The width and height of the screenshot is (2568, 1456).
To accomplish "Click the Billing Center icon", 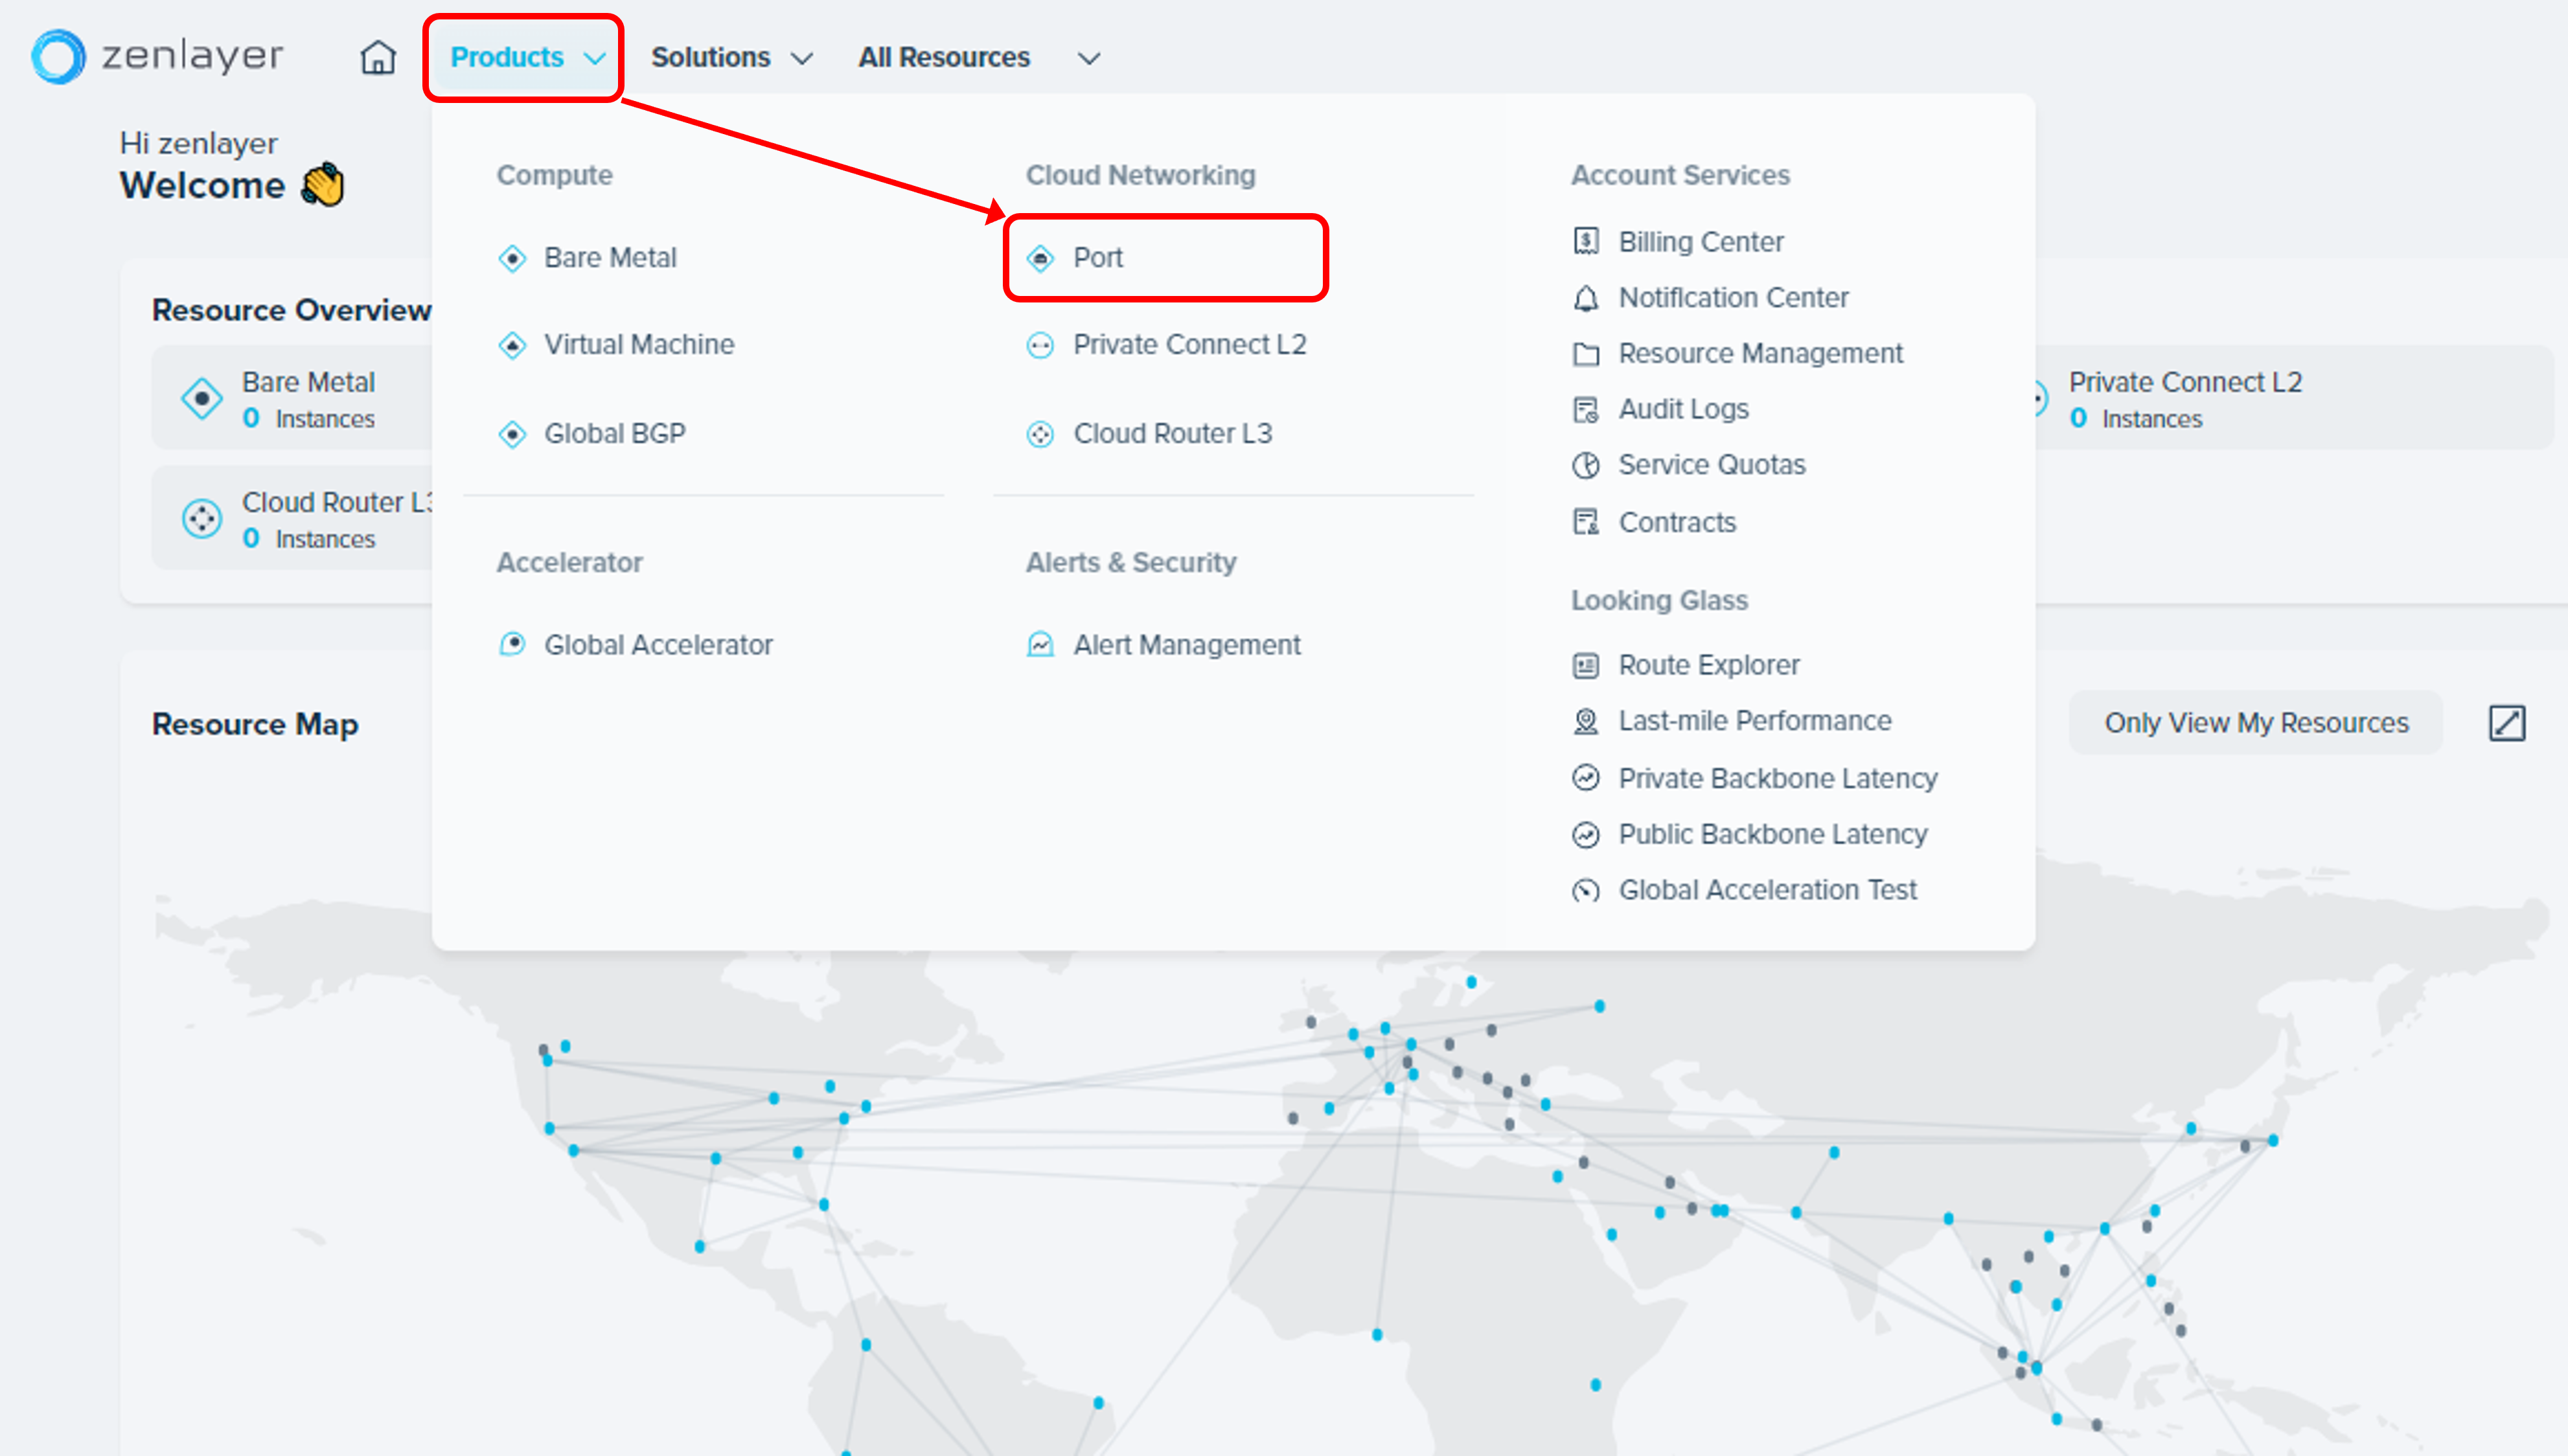I will pyautogui.click(x=1586, y=241).
